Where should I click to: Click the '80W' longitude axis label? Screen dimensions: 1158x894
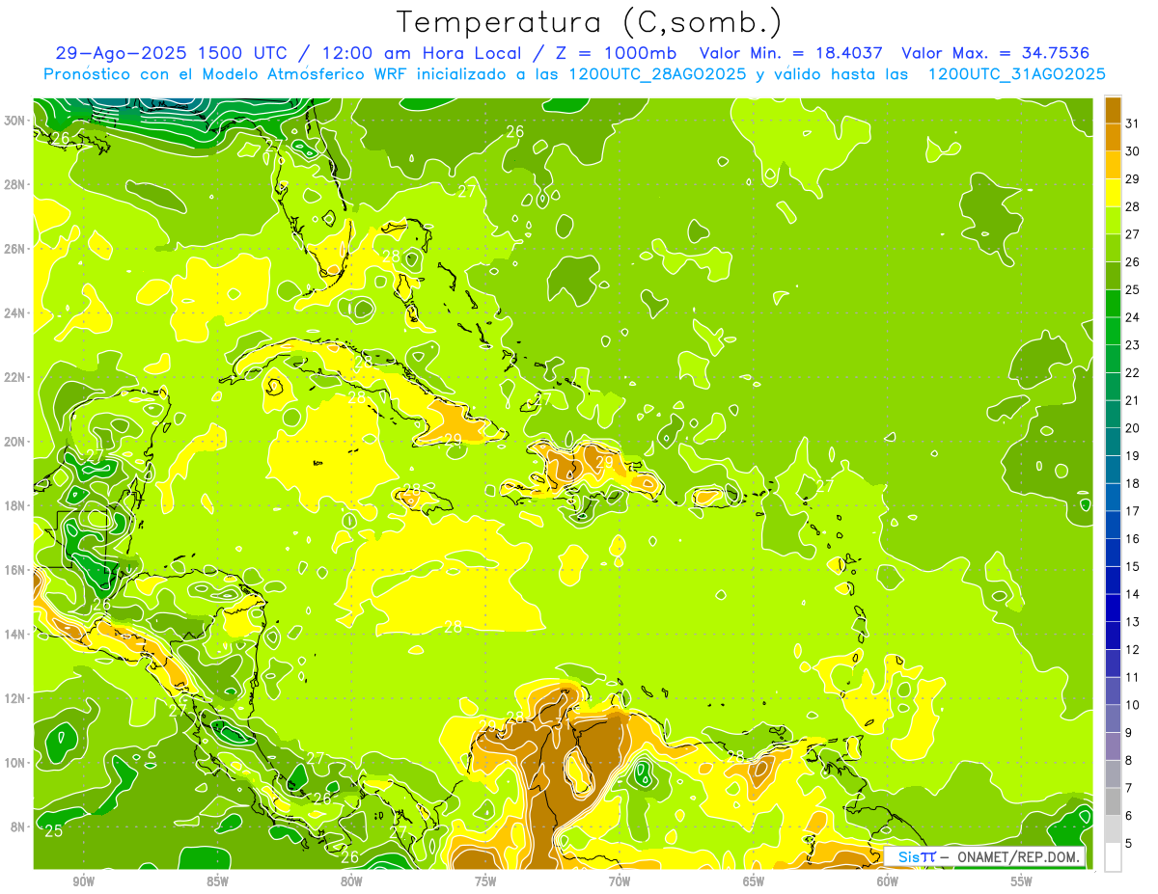(x=351, y=881)
